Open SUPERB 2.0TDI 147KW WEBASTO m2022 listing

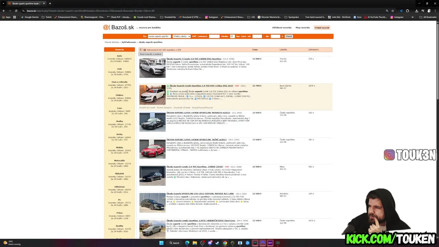(x=198, y=113)
